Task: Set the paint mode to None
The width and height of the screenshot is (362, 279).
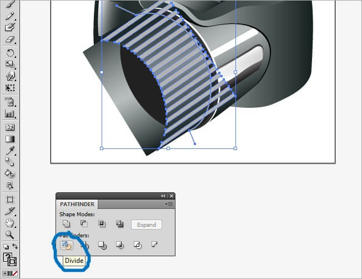Action: 14,273
